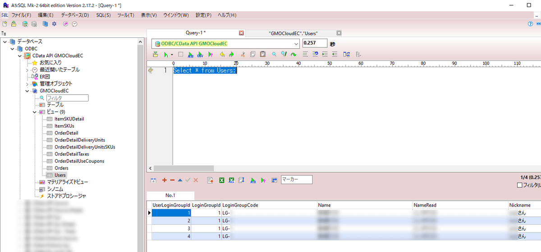The width and height of the screenshot is (541, 252).
Task: Open the ツール(T) menu
Action: [126, 15]
